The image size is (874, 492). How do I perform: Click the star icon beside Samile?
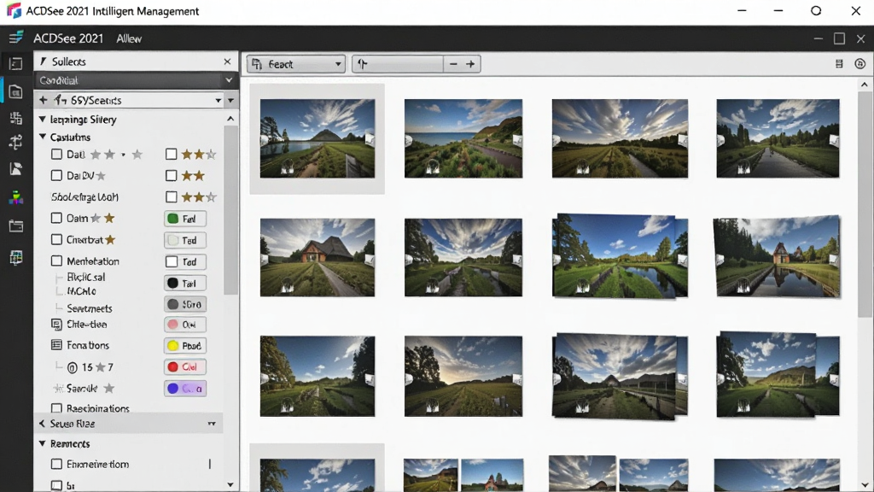click(x=109, y=389)
